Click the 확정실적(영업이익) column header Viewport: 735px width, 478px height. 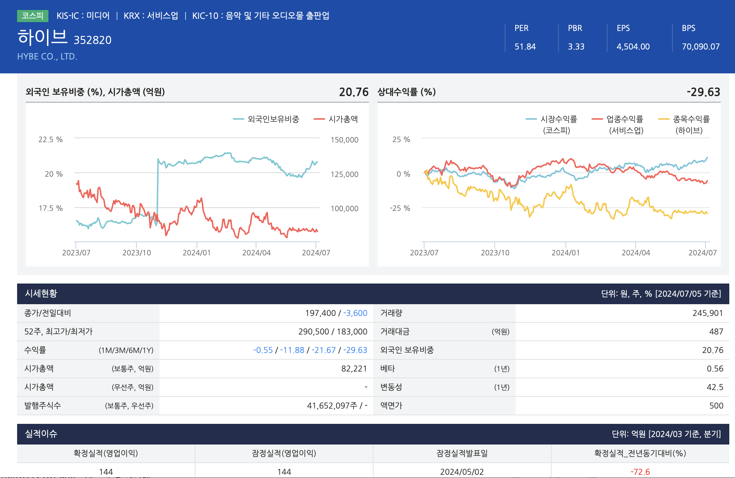pos(106,453)
